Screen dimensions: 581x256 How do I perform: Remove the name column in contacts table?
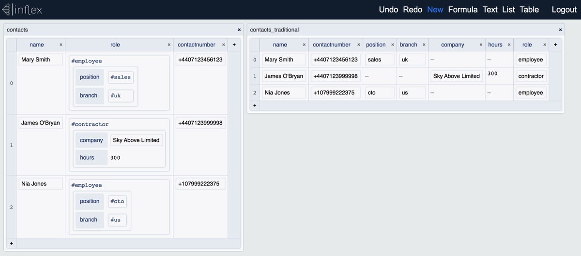coord(61,45)
